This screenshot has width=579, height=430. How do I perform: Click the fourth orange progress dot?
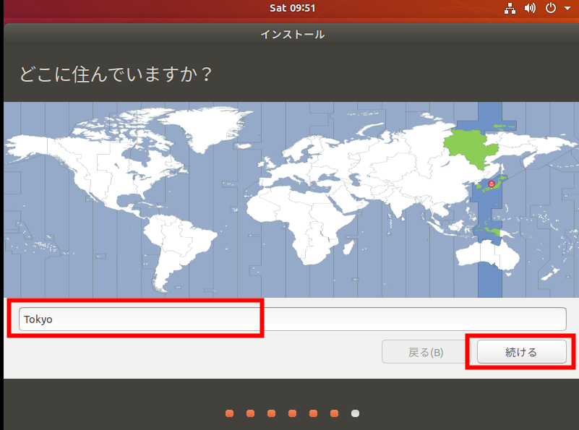pyautogui.click(x=292, y=413)
